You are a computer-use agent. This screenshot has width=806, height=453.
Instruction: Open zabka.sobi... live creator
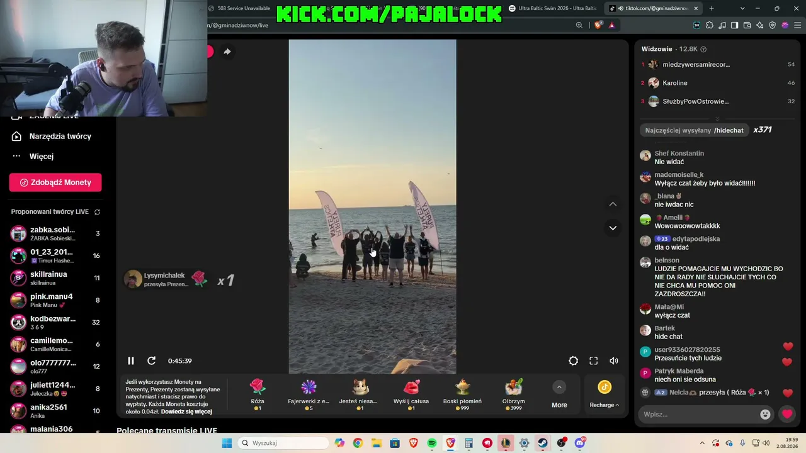55,233
